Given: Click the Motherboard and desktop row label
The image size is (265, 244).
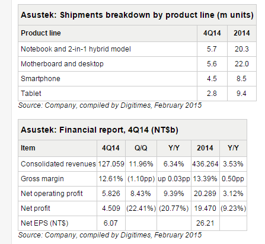Looking at the screenshot, I should click(x=62, y=64).
